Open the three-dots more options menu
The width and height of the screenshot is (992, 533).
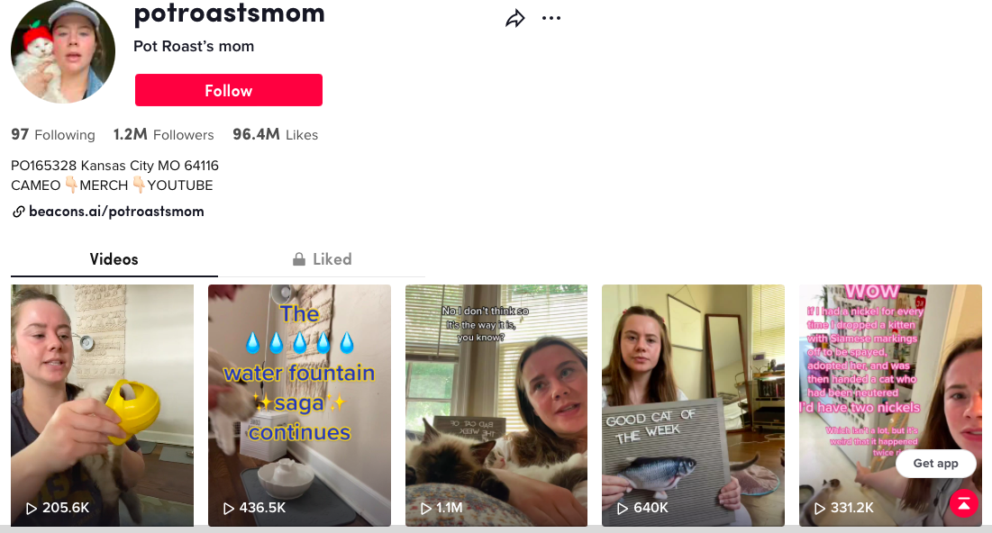(x=551, y=18)
